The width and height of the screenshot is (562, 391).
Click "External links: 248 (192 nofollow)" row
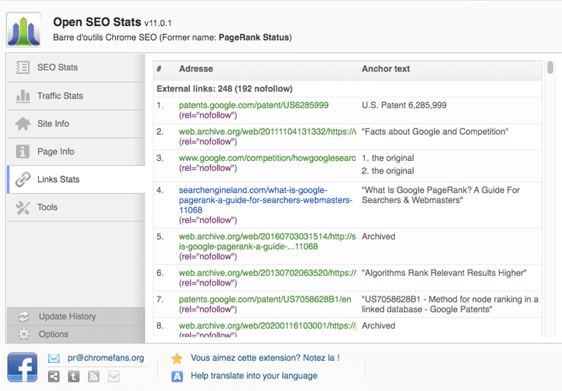347,89
